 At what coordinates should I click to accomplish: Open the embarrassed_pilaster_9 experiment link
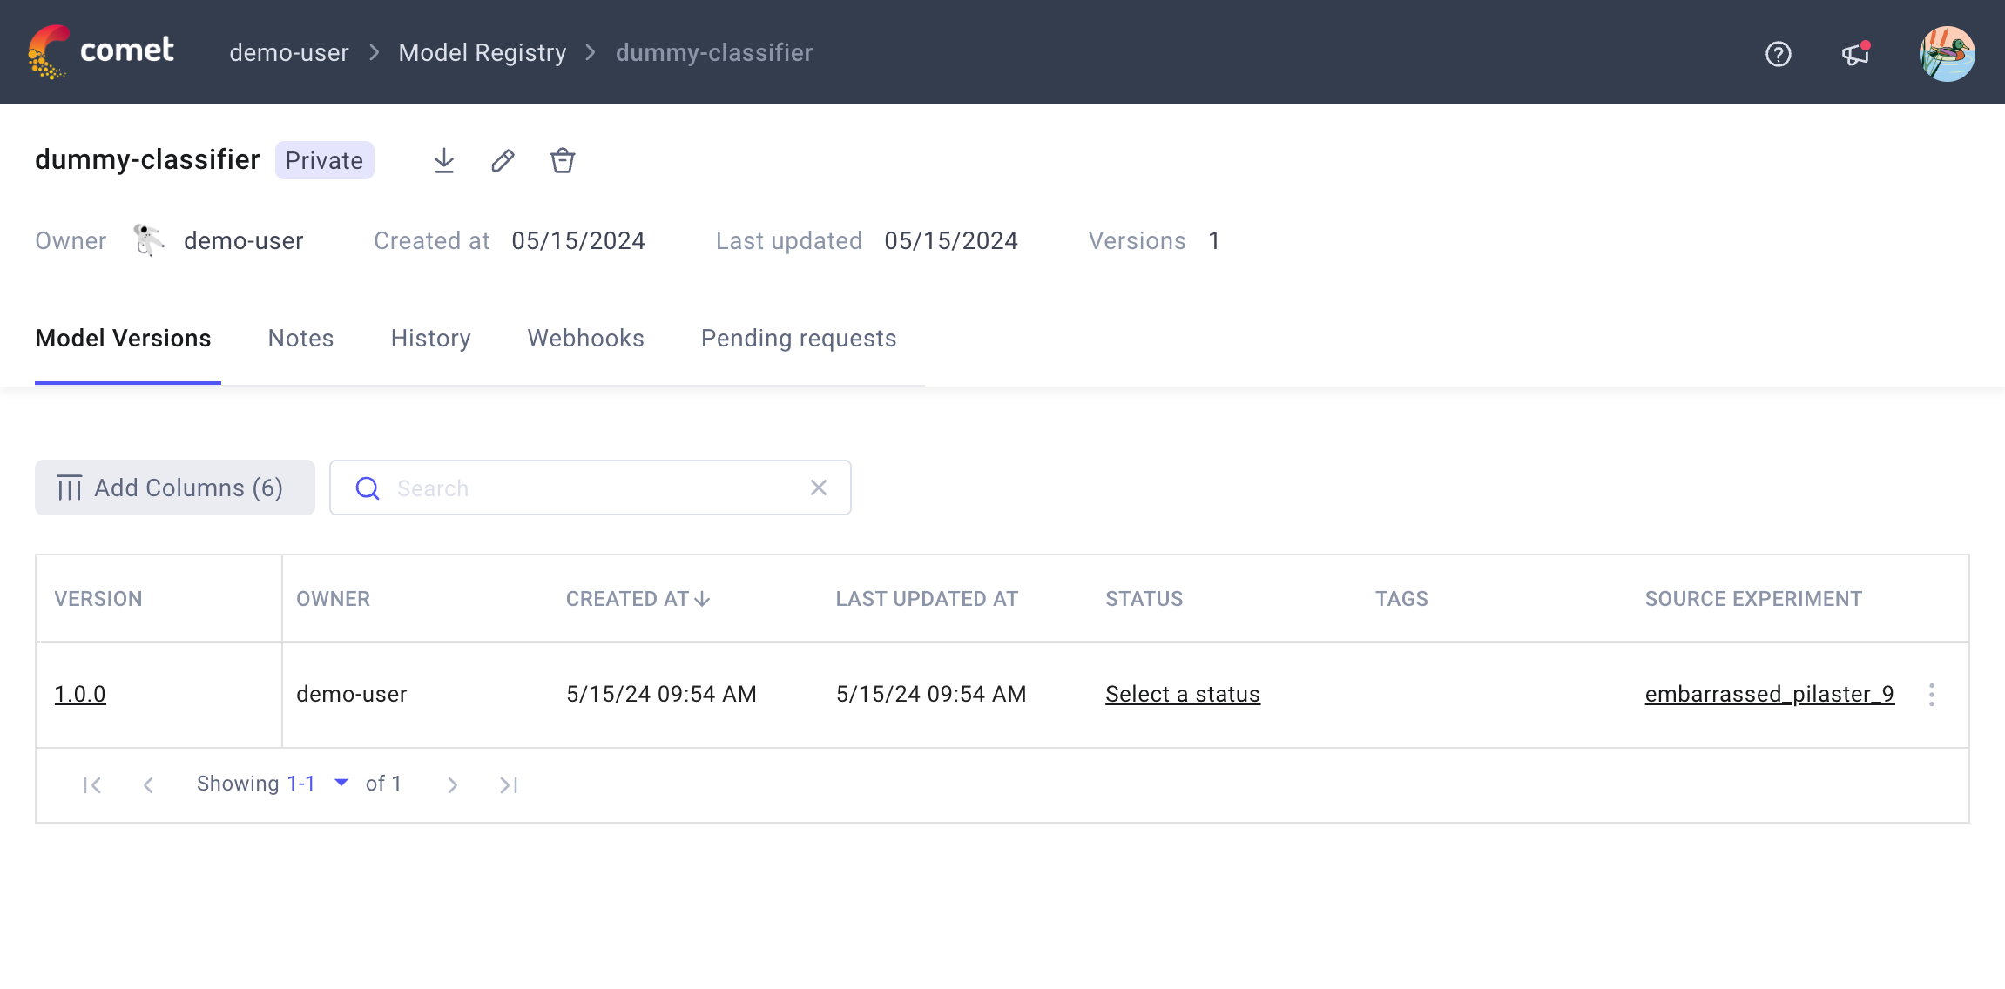(x=1769, y=694)
